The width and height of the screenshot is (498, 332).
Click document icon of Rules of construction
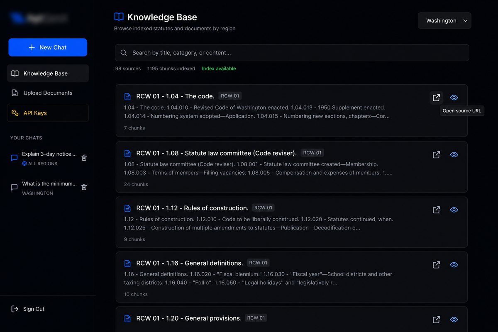128,208
